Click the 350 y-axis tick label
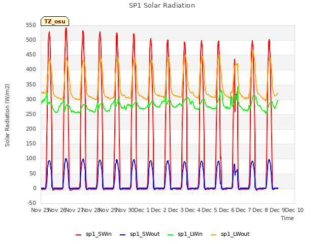325x244 pixels. click(x=31, y=85)
